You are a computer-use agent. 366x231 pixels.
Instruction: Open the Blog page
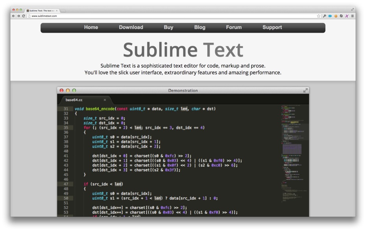click(x=200, y=27)
